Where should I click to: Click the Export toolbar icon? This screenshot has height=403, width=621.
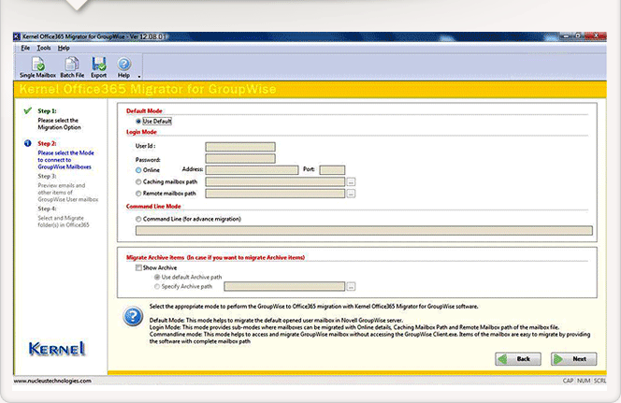(x=98, y=67)
